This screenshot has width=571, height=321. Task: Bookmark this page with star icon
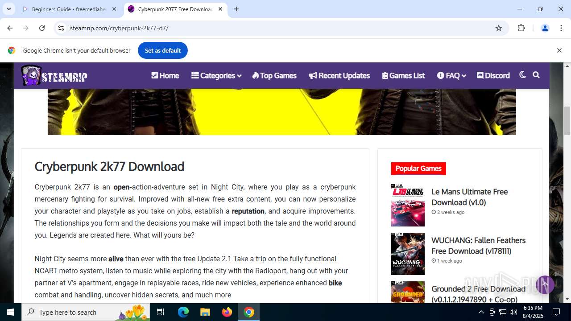coord(499,28)
